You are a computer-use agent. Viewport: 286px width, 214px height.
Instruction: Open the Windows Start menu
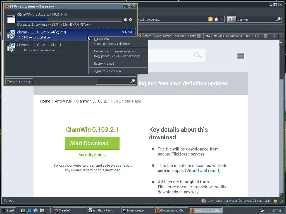coord(9,210)
